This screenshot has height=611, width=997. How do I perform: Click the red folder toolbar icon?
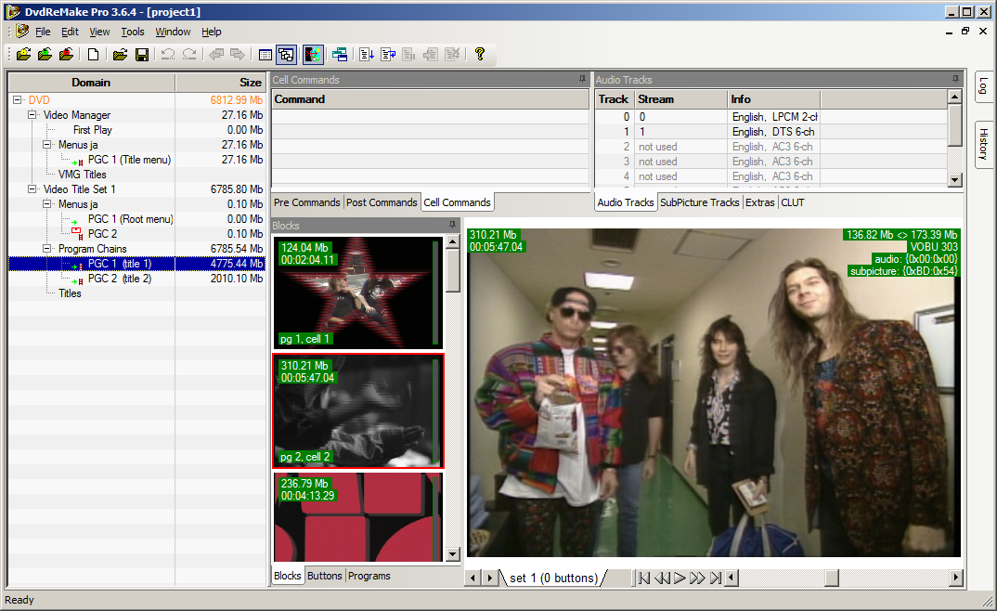pyautogui.click(x=66, y=55)
